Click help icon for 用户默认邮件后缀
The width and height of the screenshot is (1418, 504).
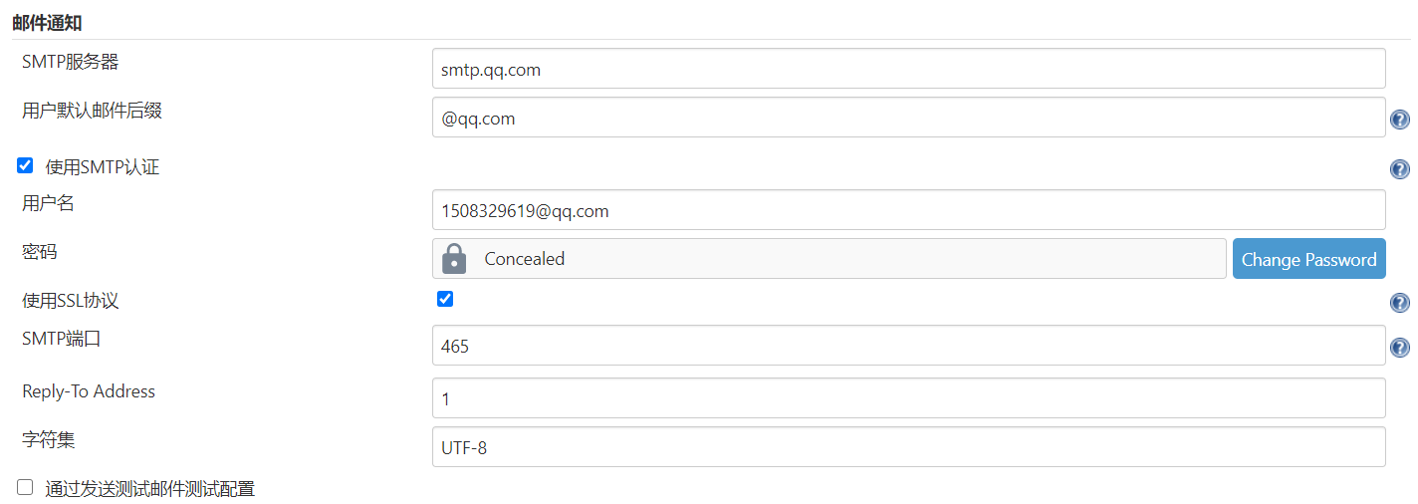point(1399,120)
